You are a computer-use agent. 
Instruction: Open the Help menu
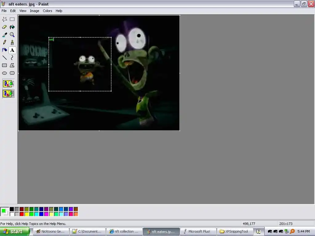[59, 11]
